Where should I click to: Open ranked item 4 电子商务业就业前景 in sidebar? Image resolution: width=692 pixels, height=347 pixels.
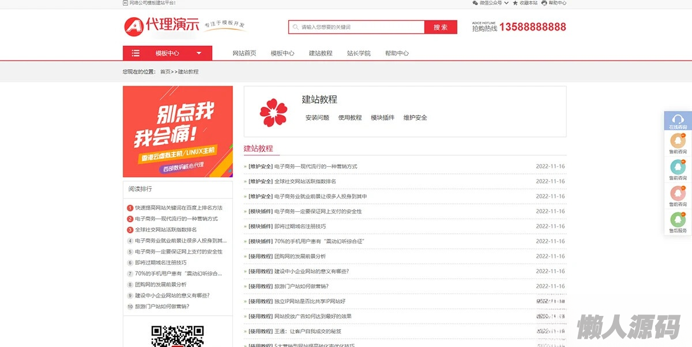pos(181,241)
